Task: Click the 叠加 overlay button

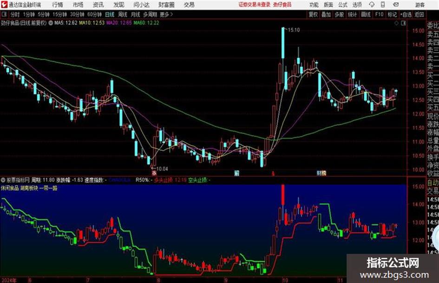Action: tap(326, 14)
